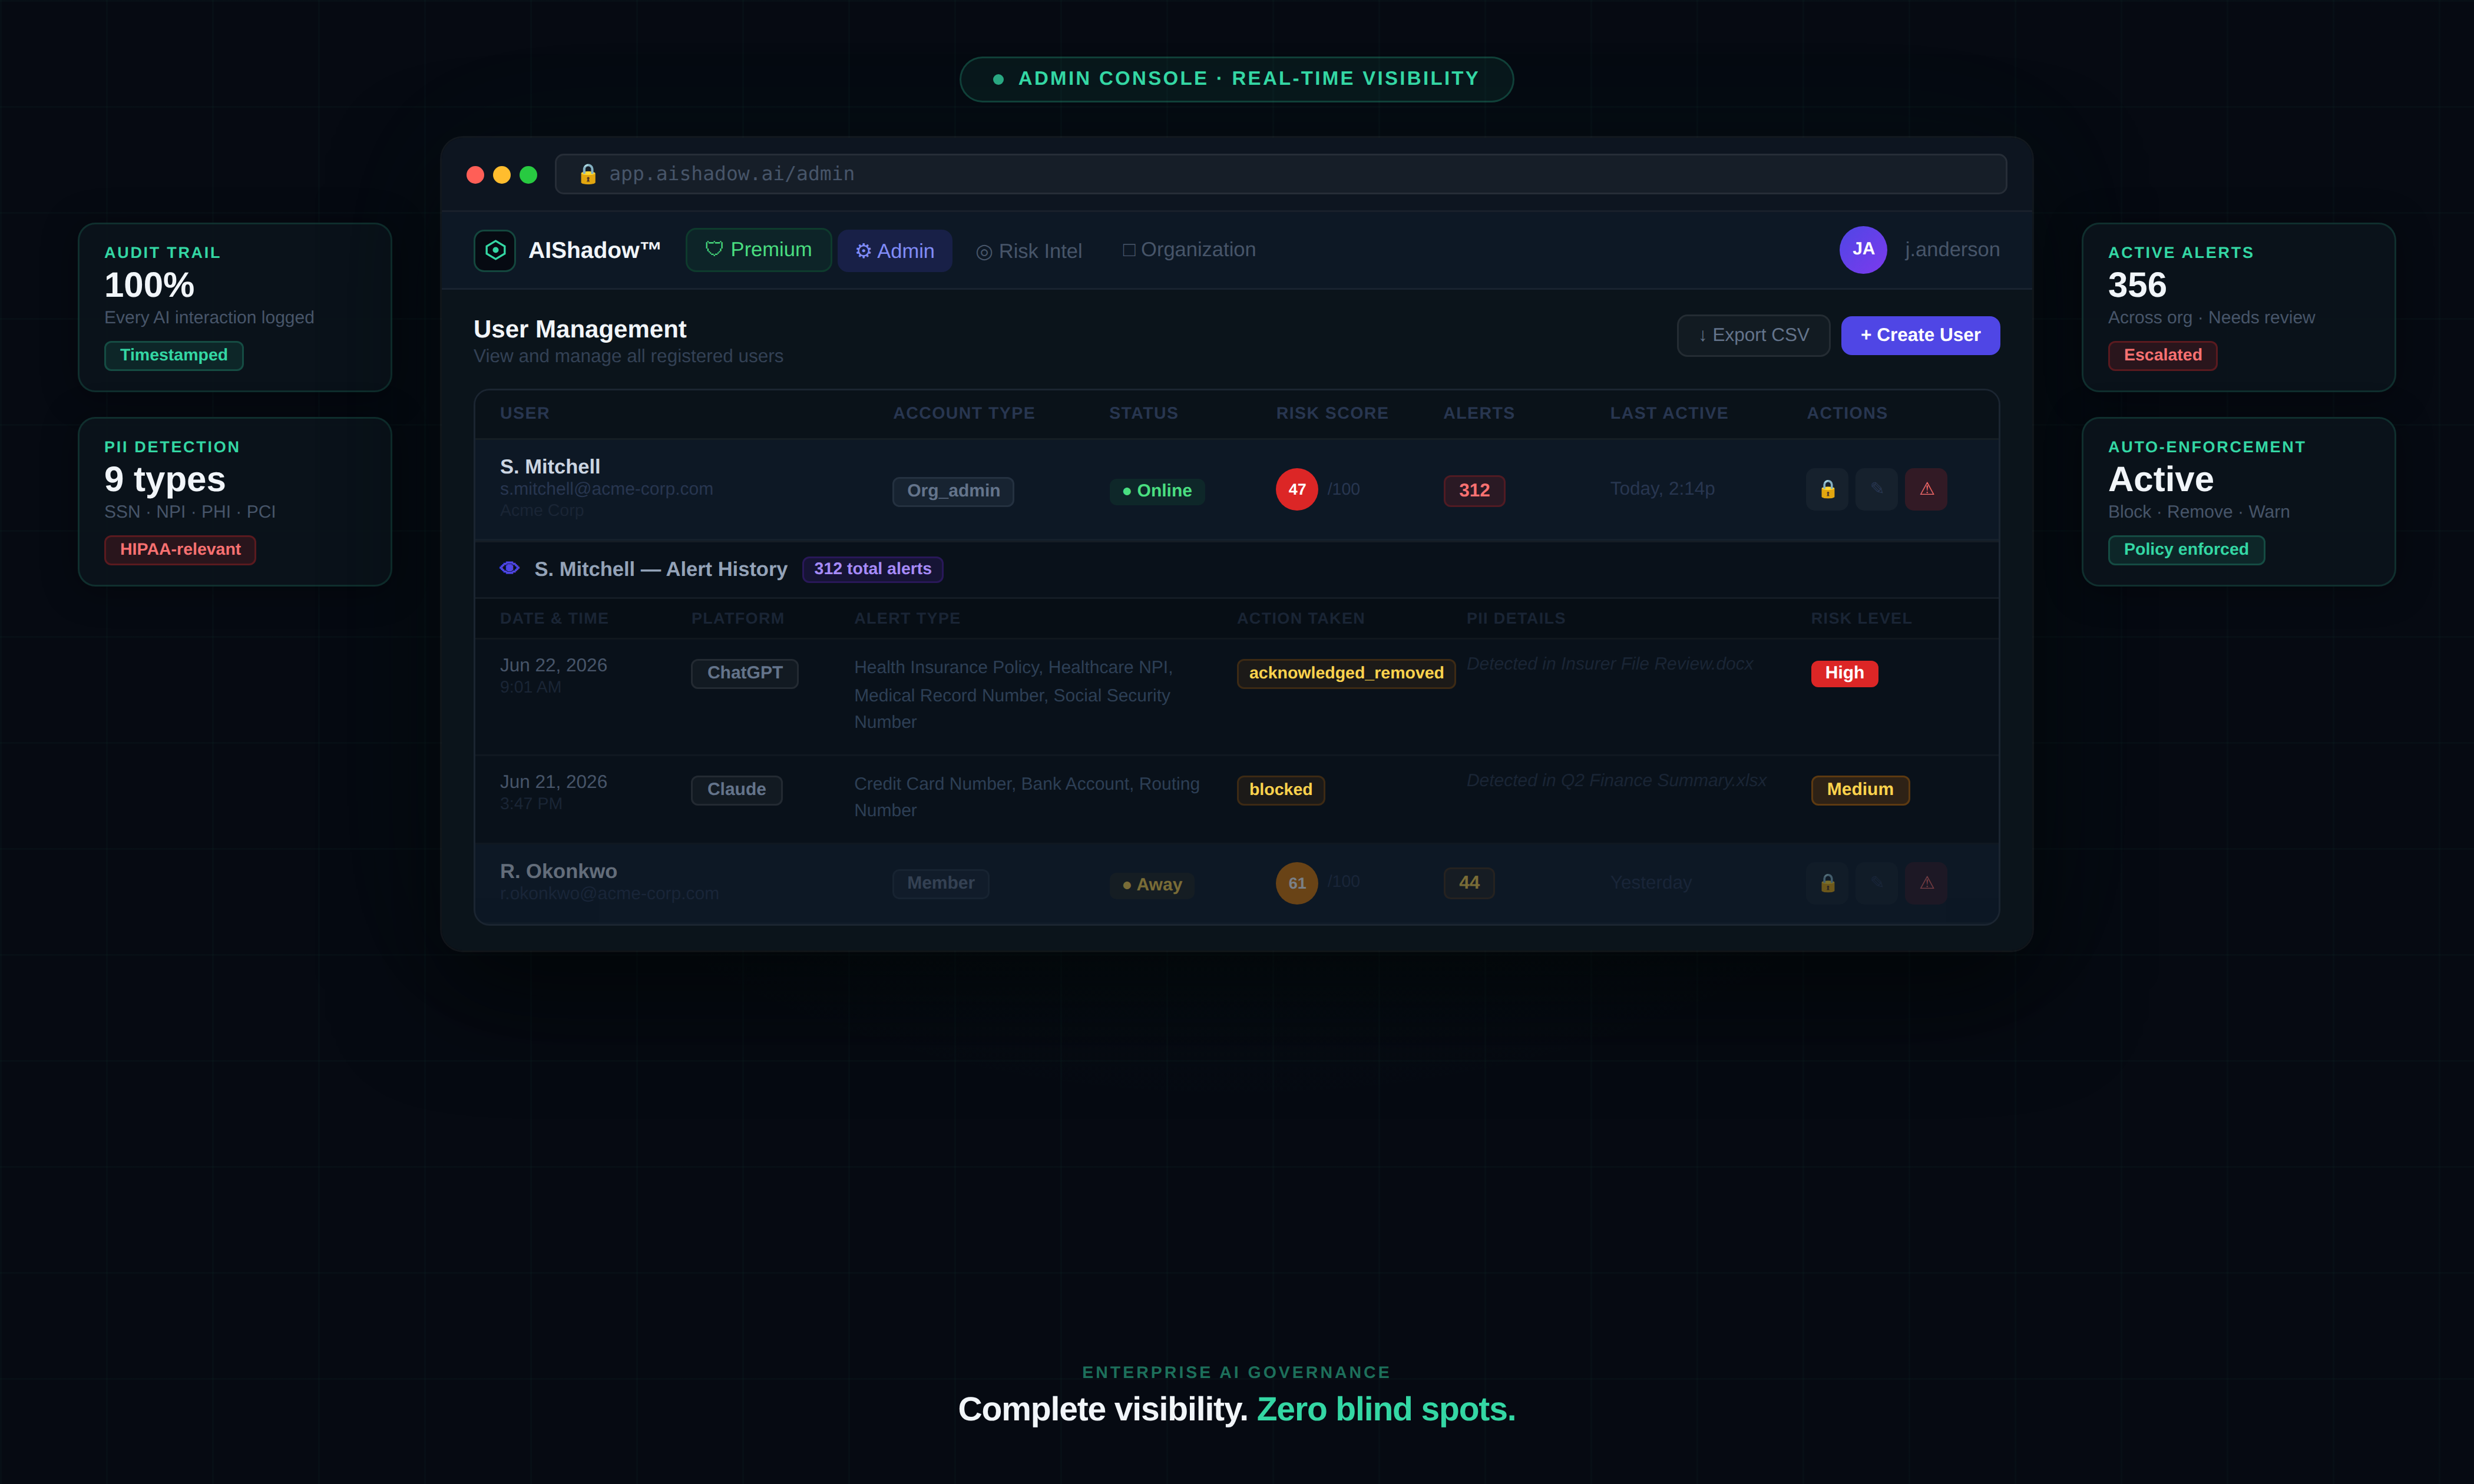Click the Timestamped tag on Audit Trail card
This screenshot has height=1484, width=2474.
point(174,355)
